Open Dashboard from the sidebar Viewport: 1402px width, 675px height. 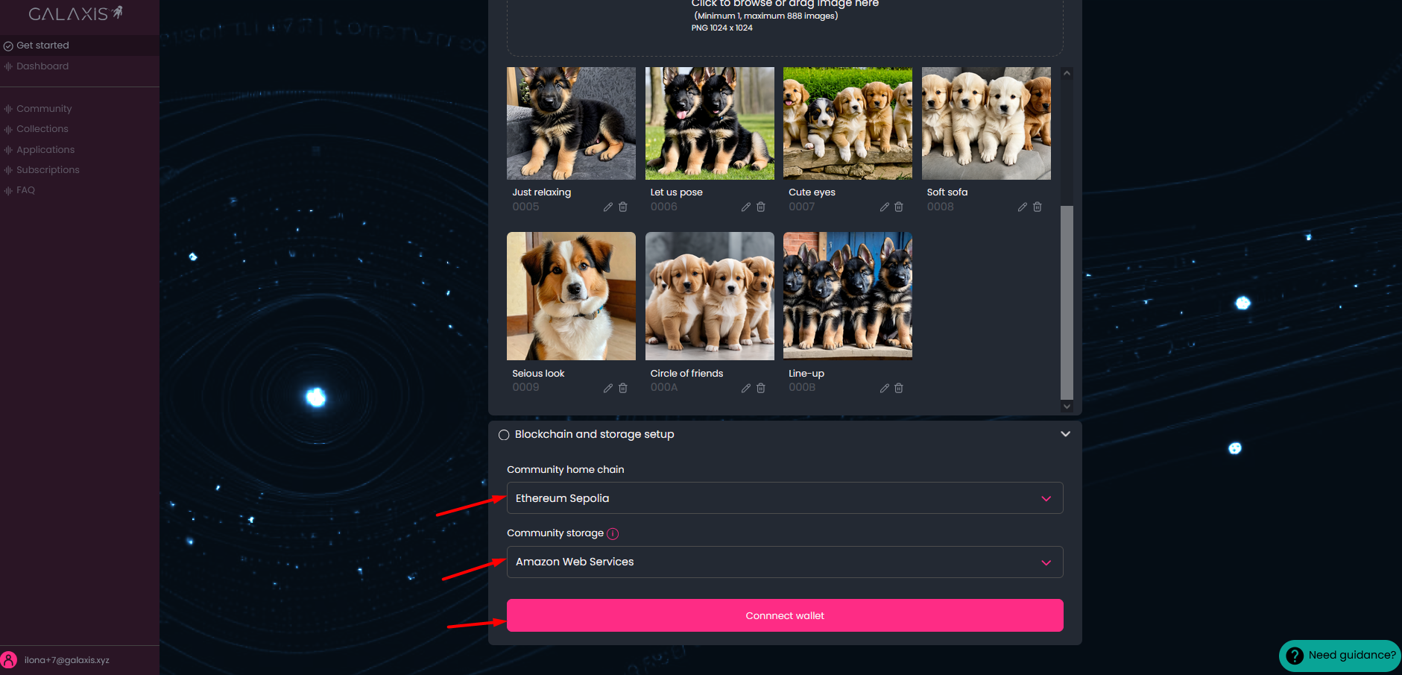pyautogui.click(x=42, y=66)
